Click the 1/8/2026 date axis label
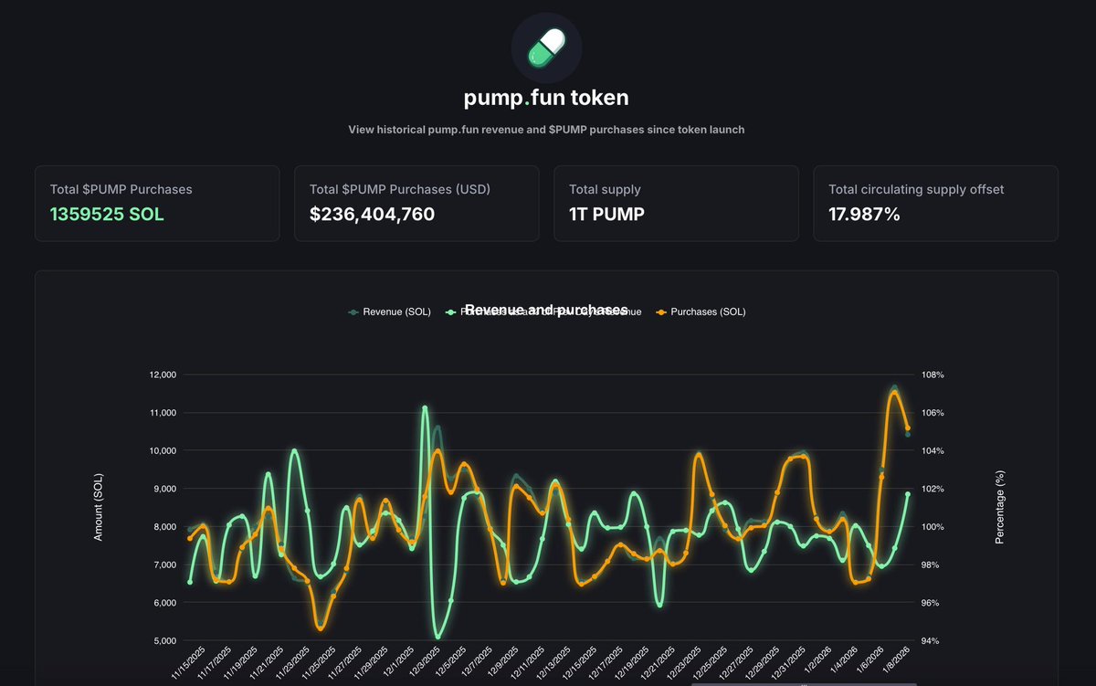Image resolution: width=1096 pixels, height=686 pixels. (x=896, y=658)
